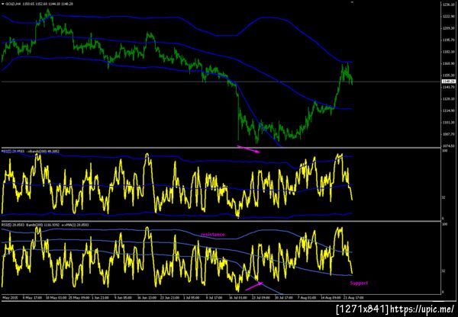Click the '30 Jul 17:00' time axis label
The image size is (458, 317).
284,298
